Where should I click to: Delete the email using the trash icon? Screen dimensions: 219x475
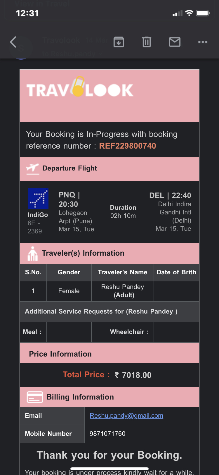[147, 42]
